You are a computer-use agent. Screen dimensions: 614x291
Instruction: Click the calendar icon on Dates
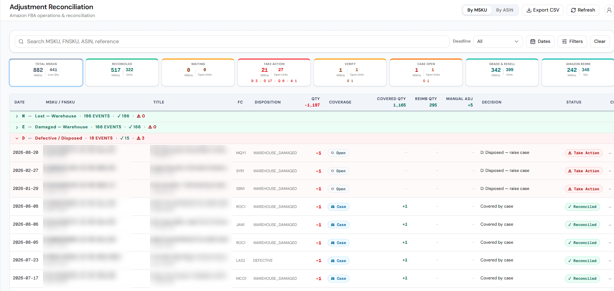pyautogui.click(x=533, y=42)
